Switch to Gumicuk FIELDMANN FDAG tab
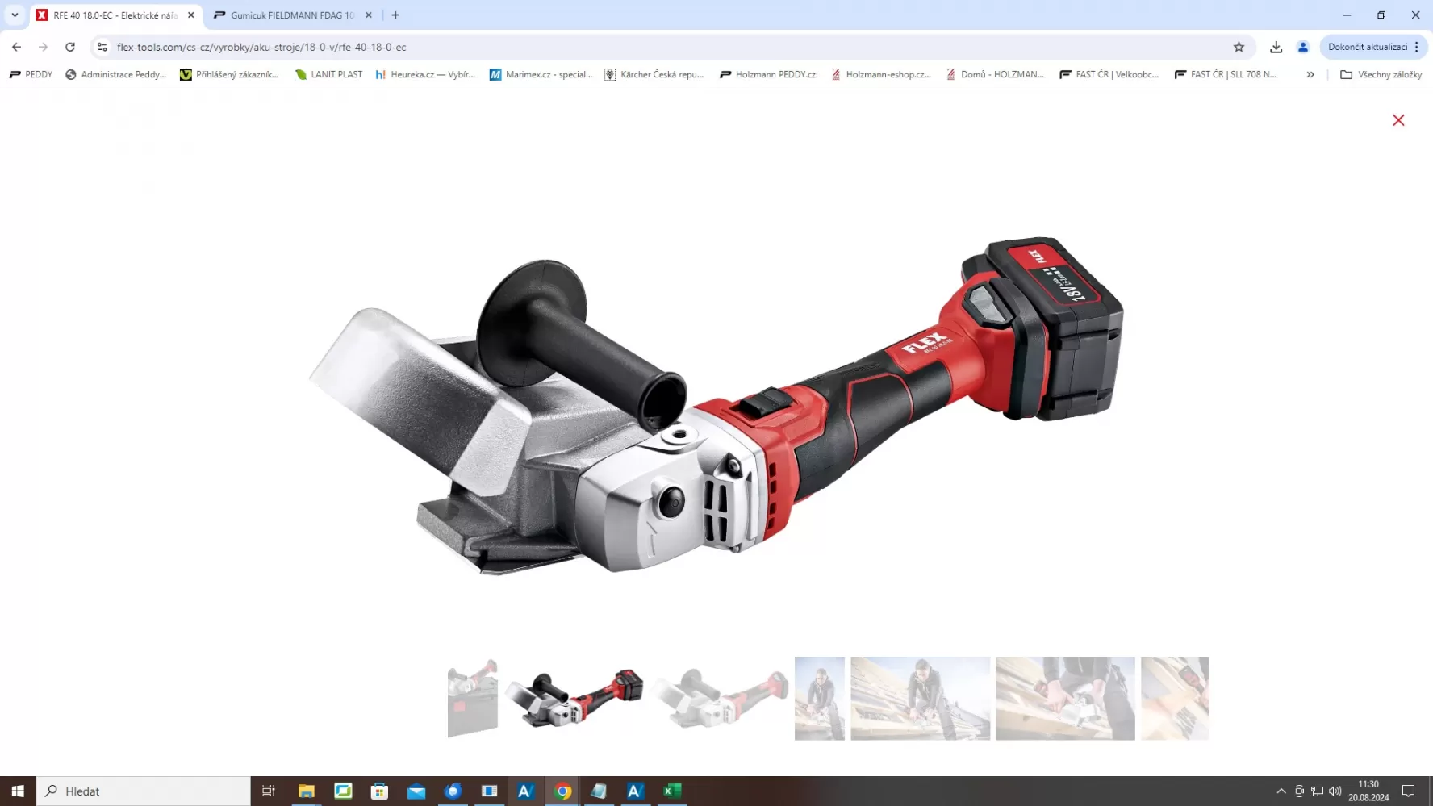1433x806 pixels. coord(292,15)
